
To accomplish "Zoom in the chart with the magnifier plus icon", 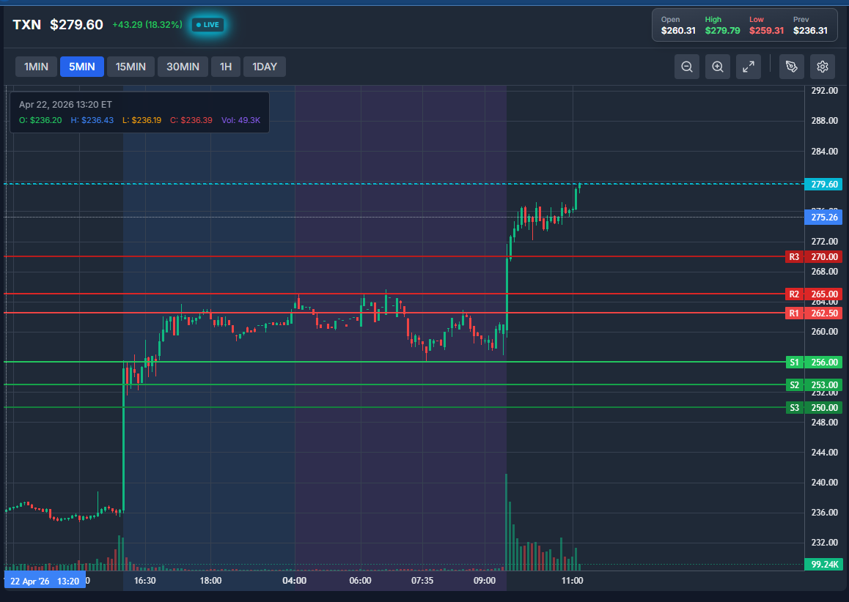I will [x=718, y=67].
